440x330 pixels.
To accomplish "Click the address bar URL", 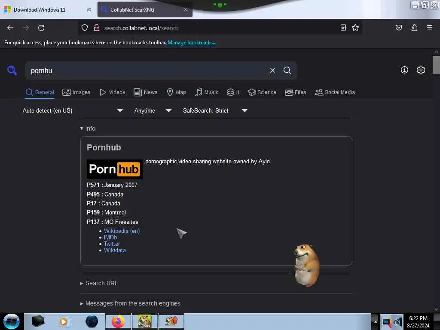I will [x=141, y=28].
